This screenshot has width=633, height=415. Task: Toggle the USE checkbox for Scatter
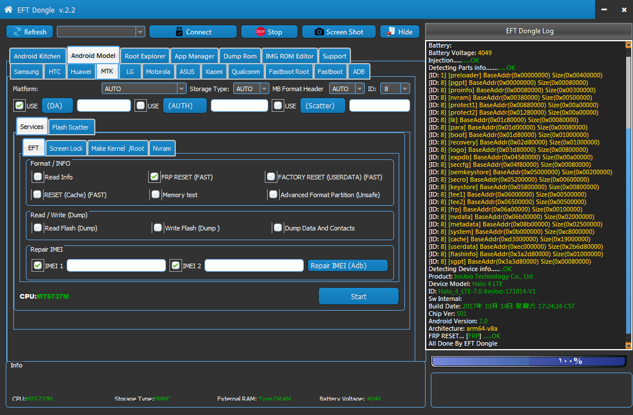[x=278, y=105]
